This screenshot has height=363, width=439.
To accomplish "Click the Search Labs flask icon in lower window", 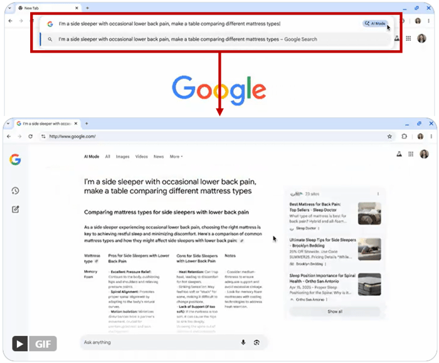I will tap(398, 154).
